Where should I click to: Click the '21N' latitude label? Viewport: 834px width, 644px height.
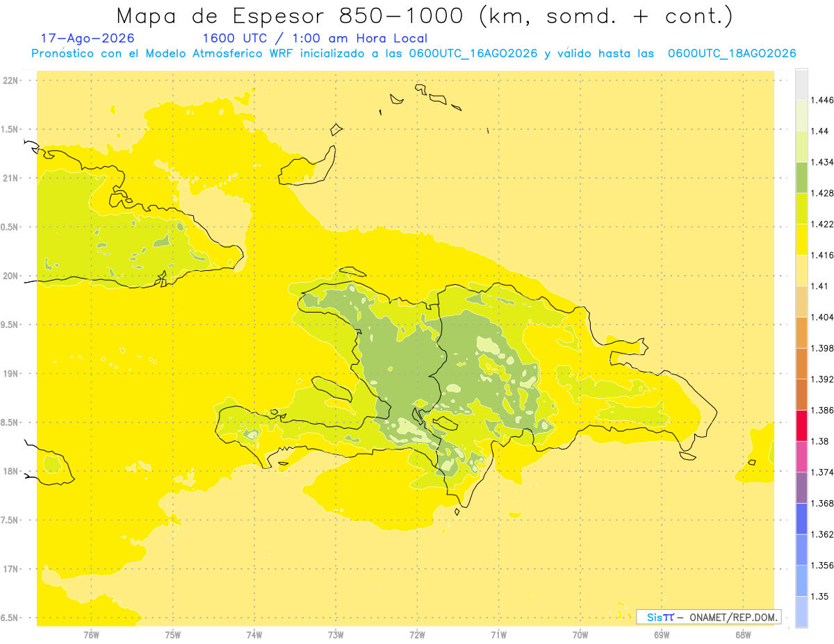(x=12, y=178)
